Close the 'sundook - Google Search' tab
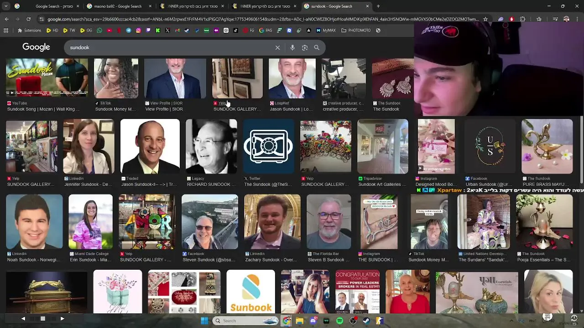 pyautogui.click(x=367, y=6)
